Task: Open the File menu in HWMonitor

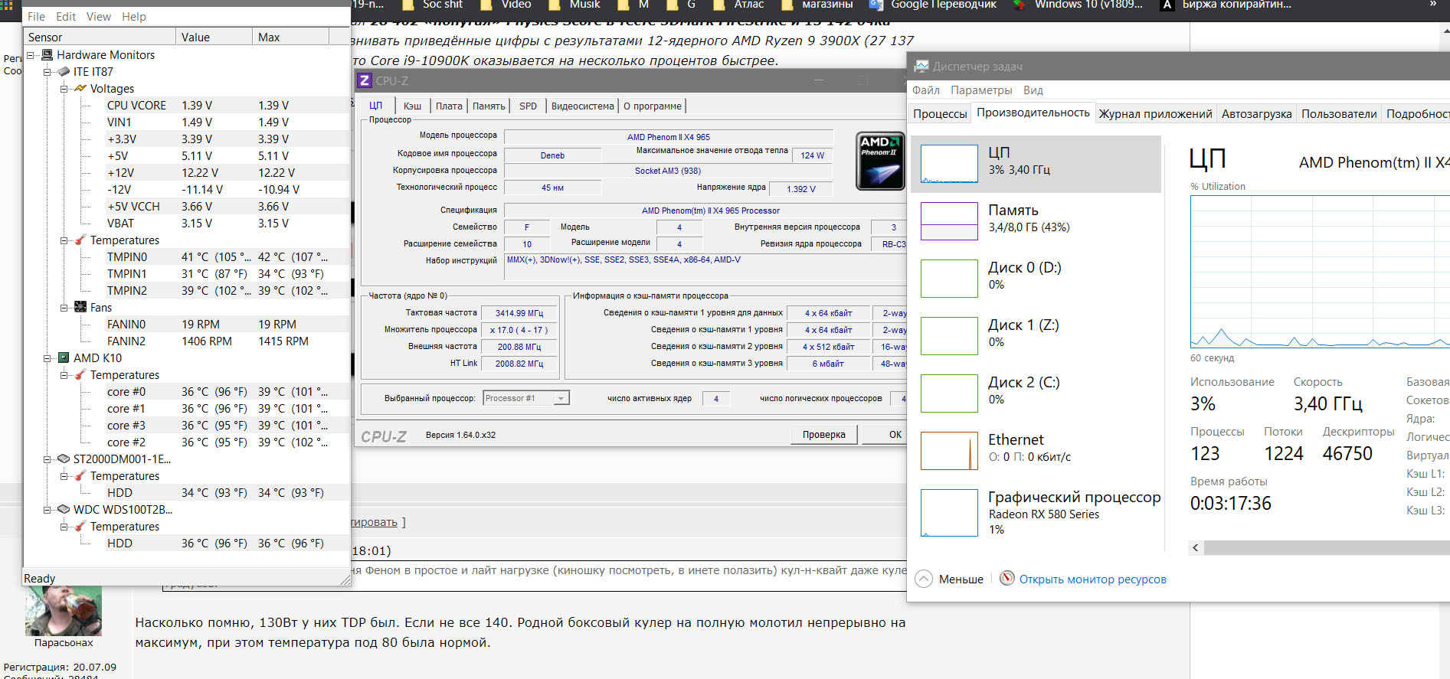Action: (36, 16)
